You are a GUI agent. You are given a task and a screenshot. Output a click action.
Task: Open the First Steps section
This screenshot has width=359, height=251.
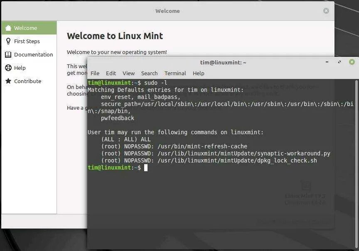click(29, 41)
